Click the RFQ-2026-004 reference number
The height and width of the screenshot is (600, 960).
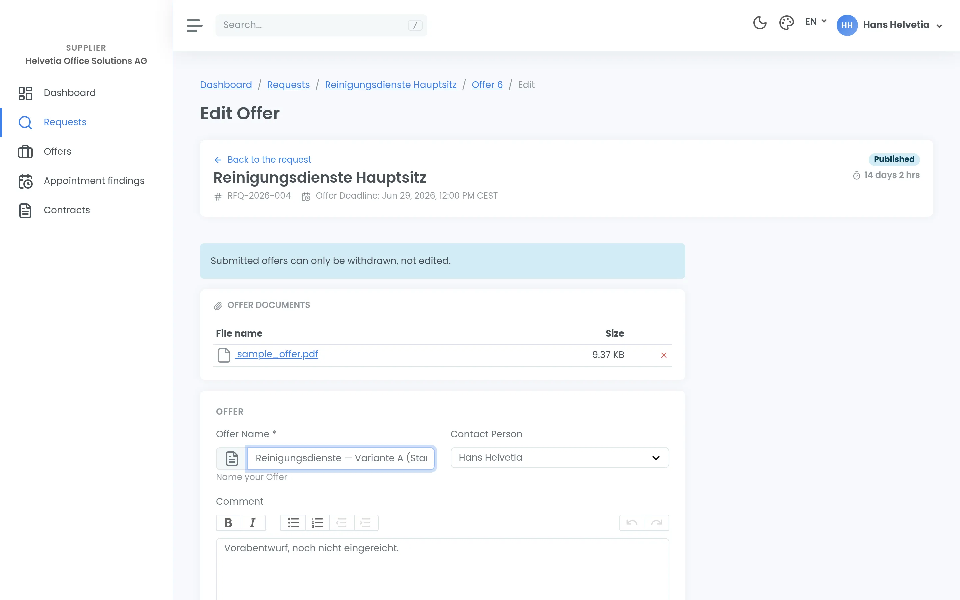259,196
